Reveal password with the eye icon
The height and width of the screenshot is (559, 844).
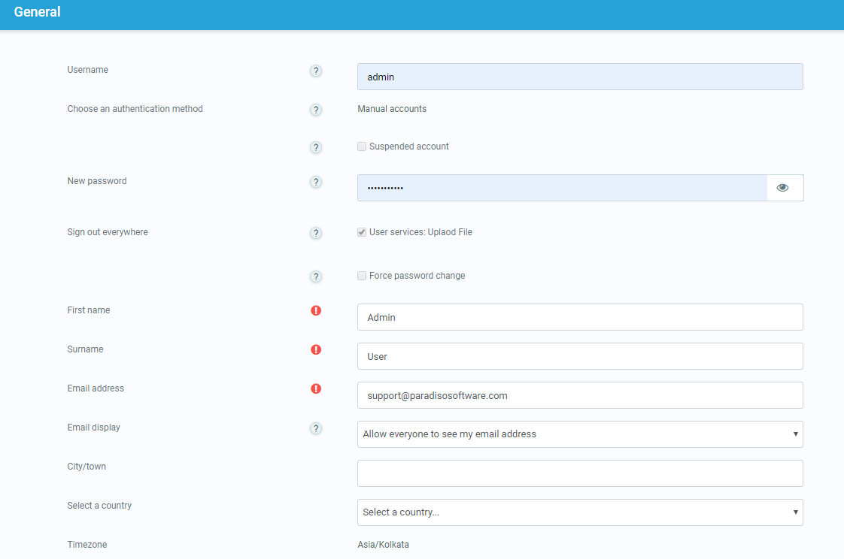[783, 188]
